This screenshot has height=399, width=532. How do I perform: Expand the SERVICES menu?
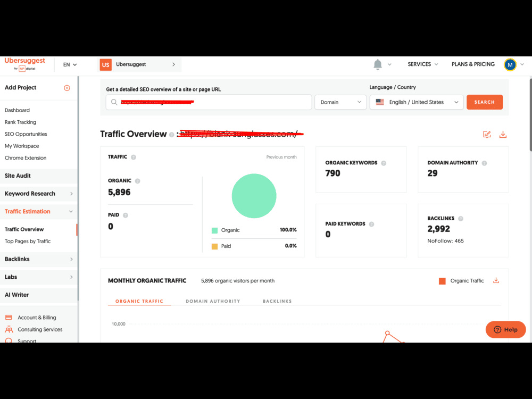point(422,64)
